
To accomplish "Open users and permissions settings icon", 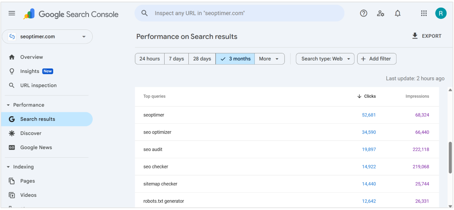I will tap(381, 13).
